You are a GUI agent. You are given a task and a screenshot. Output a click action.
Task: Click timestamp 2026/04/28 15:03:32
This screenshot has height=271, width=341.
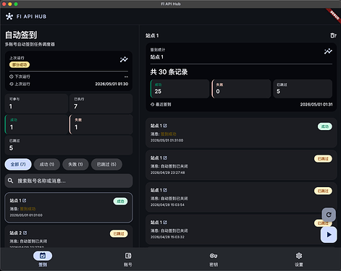pos(167,237)
